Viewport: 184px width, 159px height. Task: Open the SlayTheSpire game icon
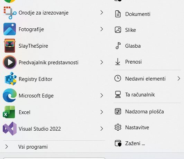(x=10, y=46)
